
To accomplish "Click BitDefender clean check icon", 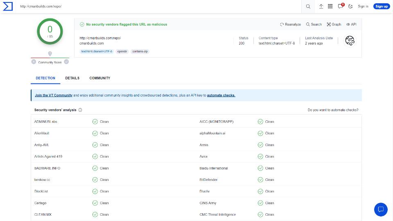I will tap(260, 180).
